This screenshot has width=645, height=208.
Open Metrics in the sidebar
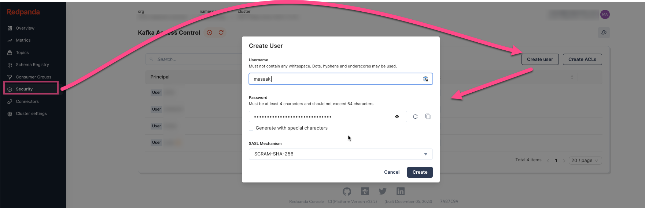coord(23,40)
